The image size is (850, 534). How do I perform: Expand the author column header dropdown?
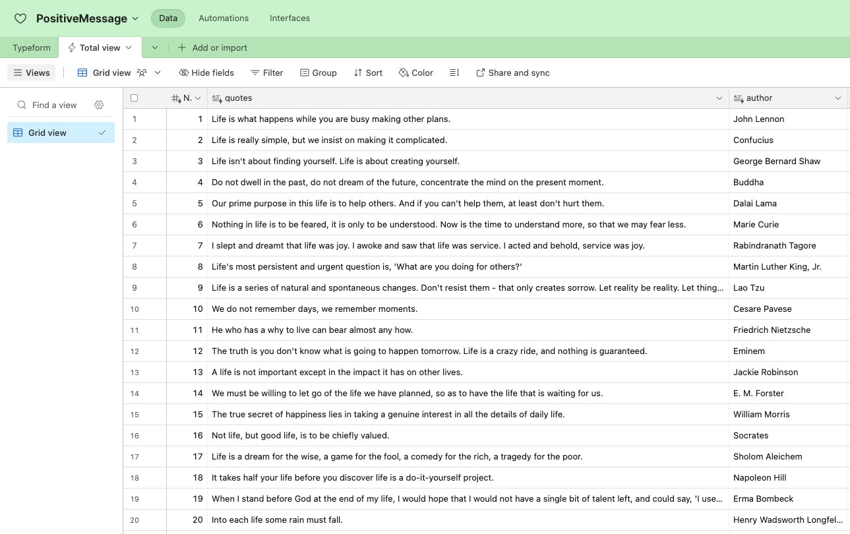837,98
